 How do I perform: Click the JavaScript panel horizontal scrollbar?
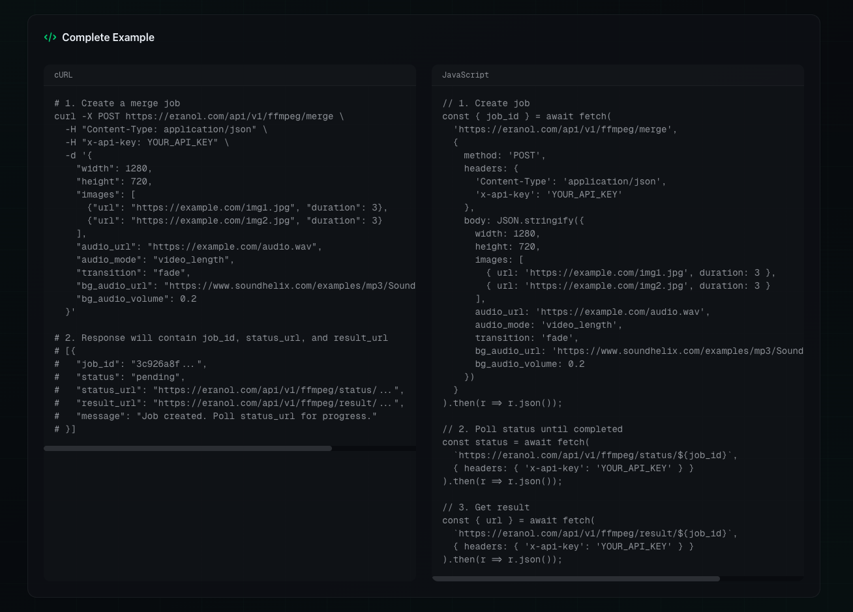point(576,578)
